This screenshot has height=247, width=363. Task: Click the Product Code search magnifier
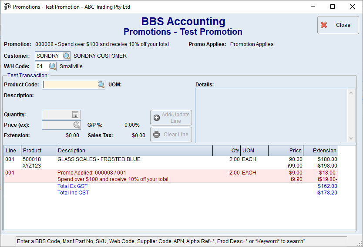101,85
